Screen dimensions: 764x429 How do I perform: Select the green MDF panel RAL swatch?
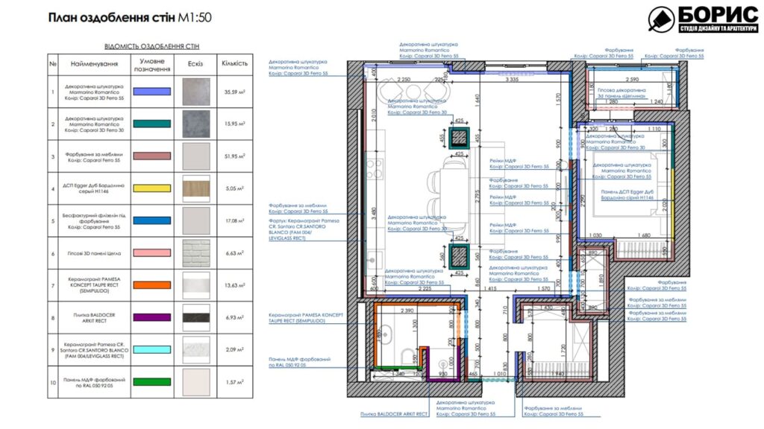(151, 381)
